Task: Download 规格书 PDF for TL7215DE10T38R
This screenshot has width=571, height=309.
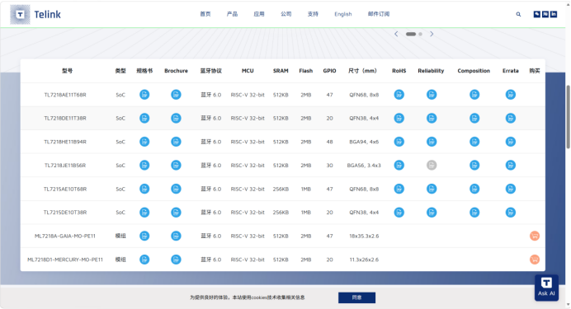Action: tap(144, 213)
